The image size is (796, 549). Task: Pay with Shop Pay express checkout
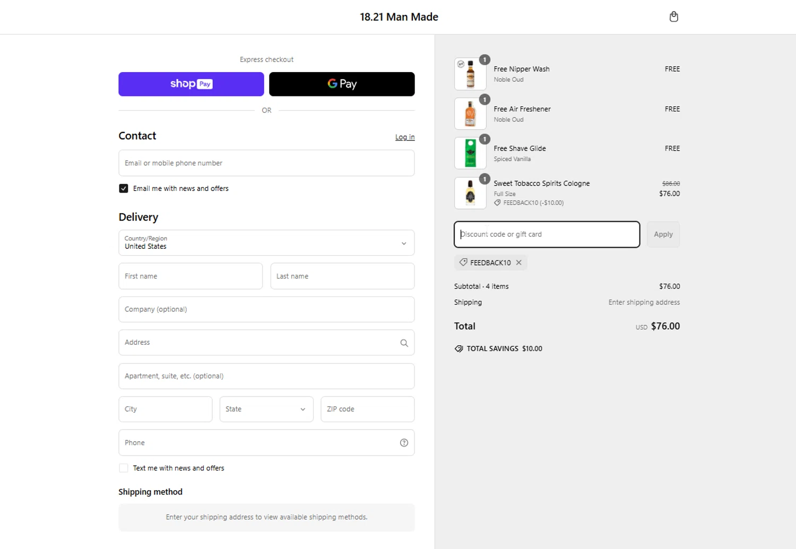191,84
